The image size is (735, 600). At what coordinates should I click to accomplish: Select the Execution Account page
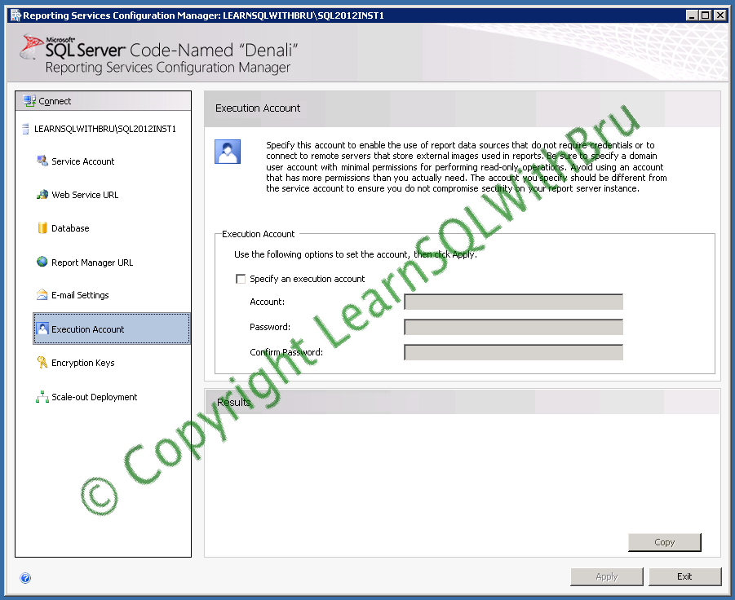pos(112,329)
